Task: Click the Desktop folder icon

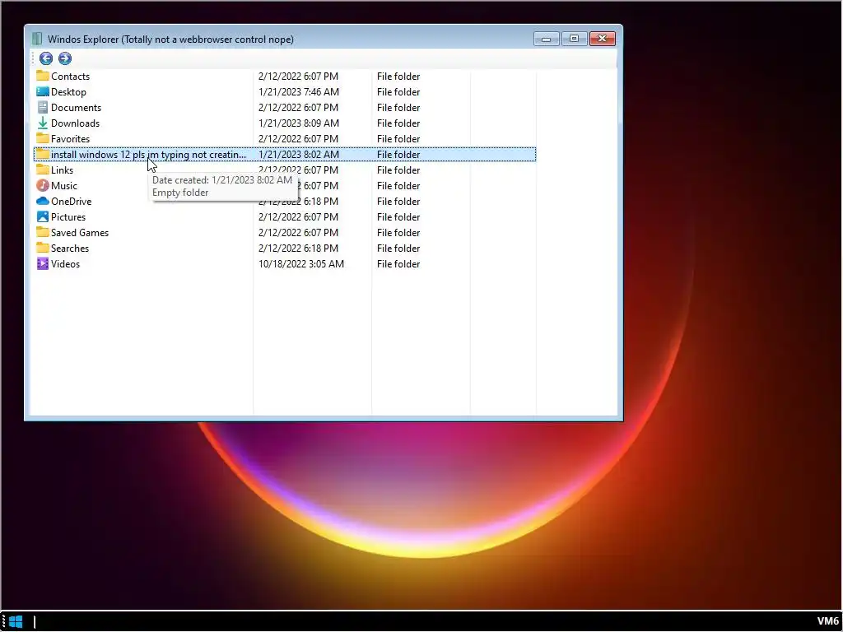Action: coord(43,91)
